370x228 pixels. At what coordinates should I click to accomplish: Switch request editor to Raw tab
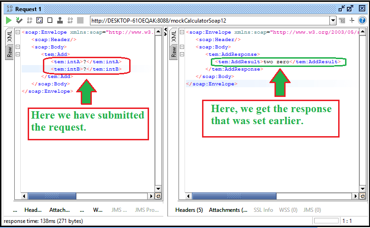tap(9, 52)
